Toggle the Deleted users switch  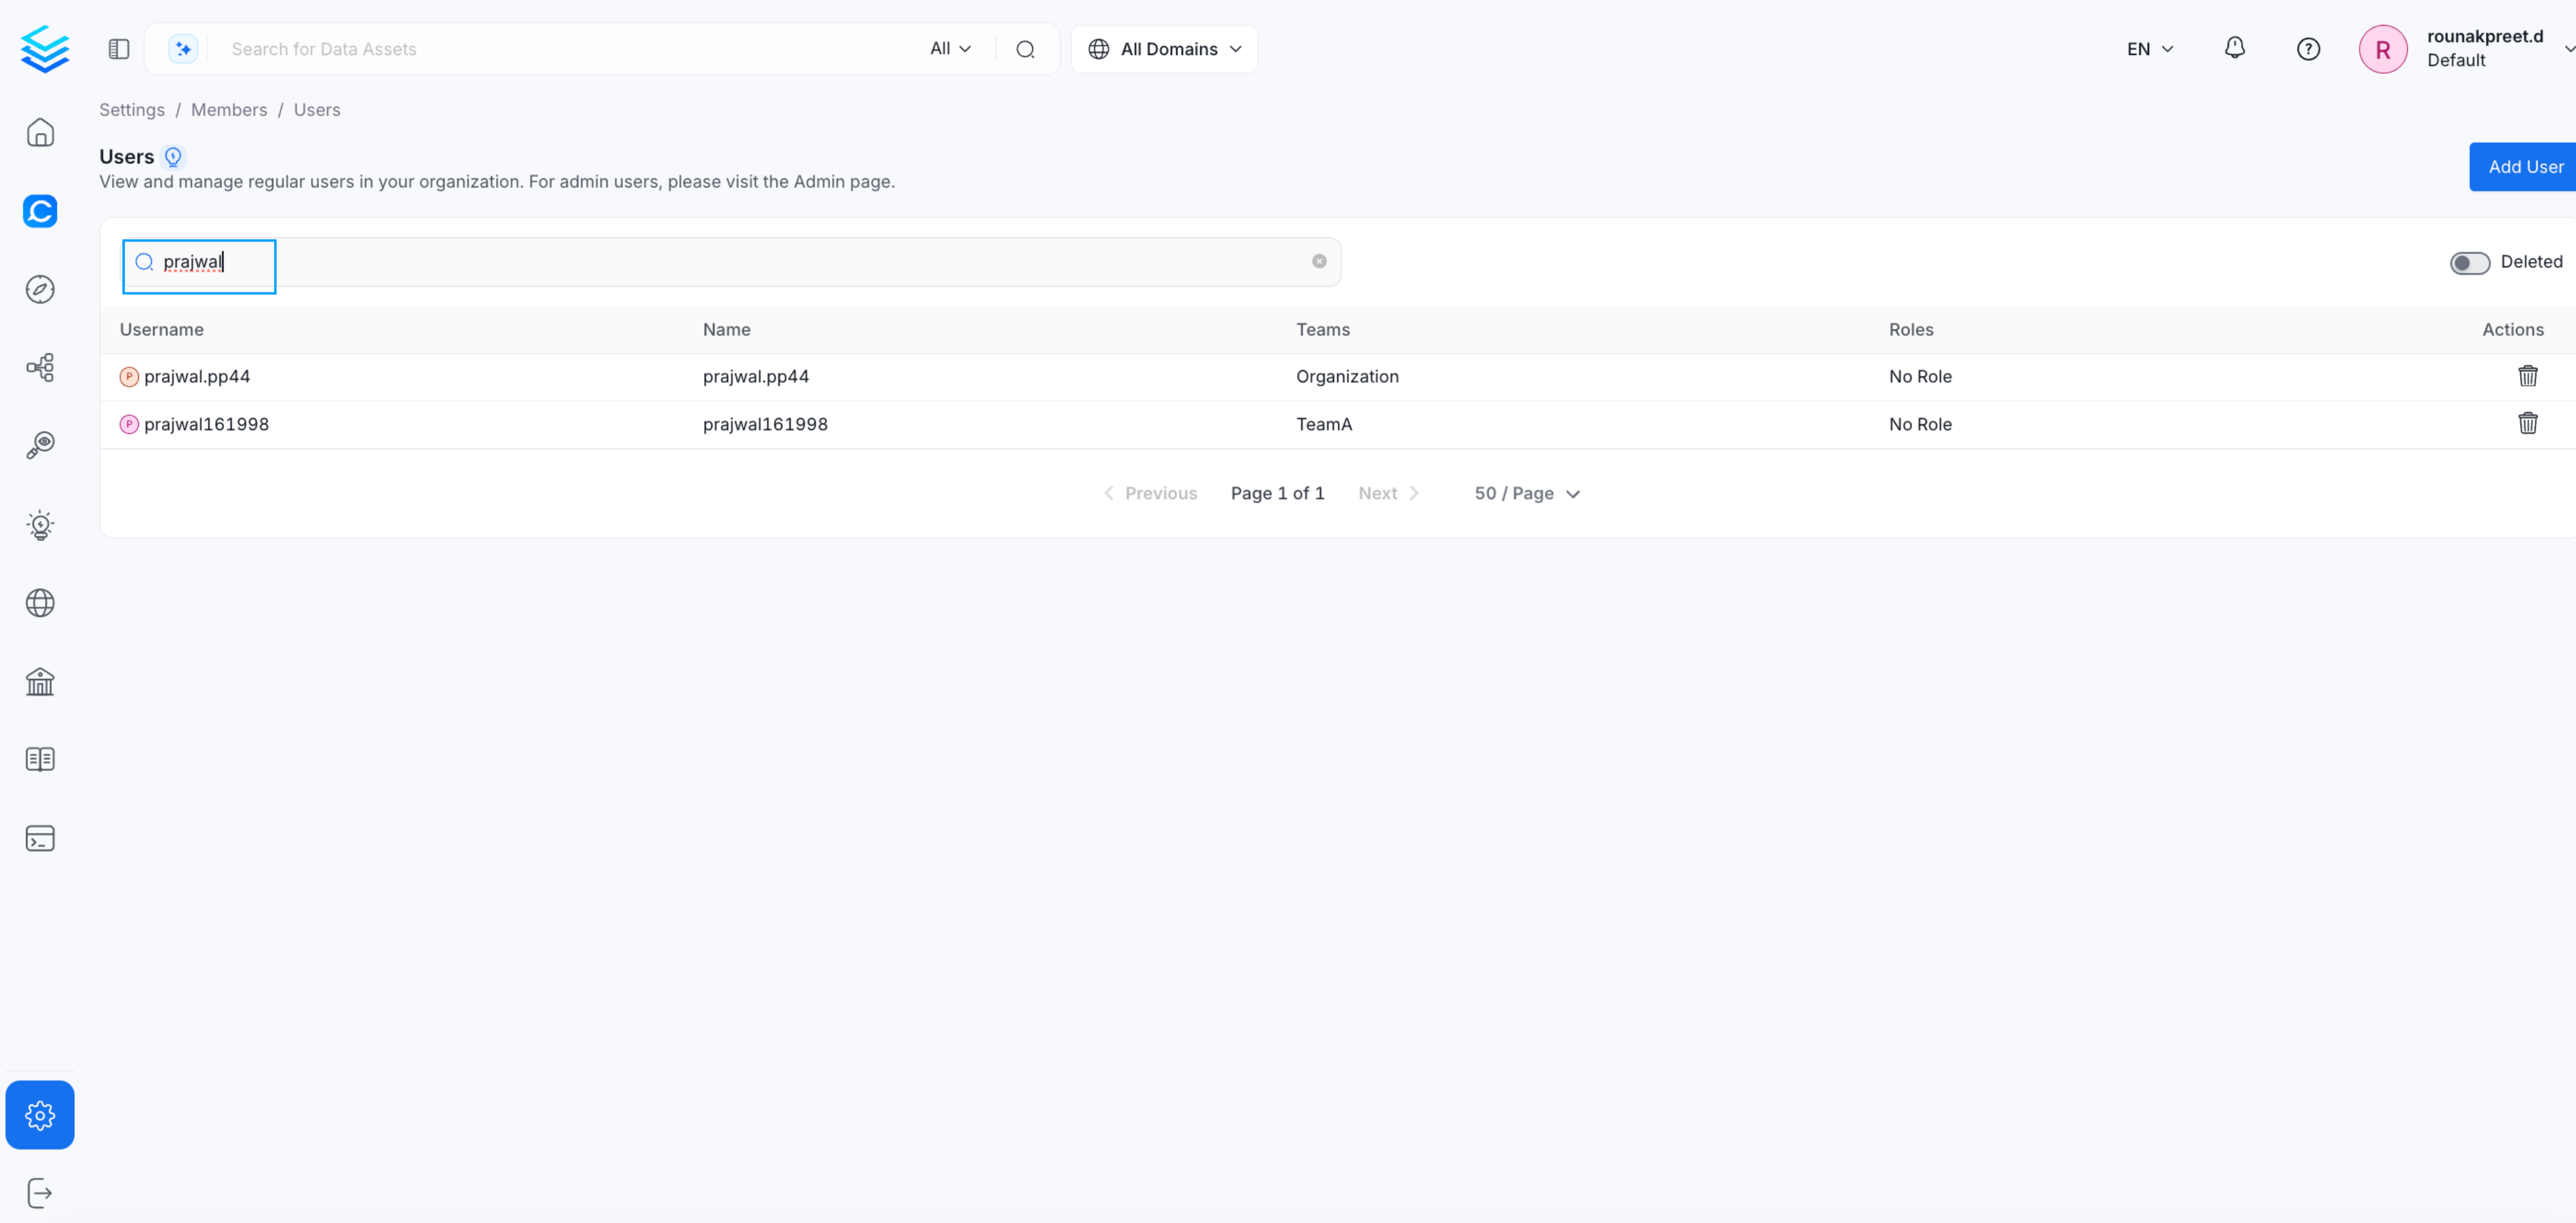[2469, 263]
